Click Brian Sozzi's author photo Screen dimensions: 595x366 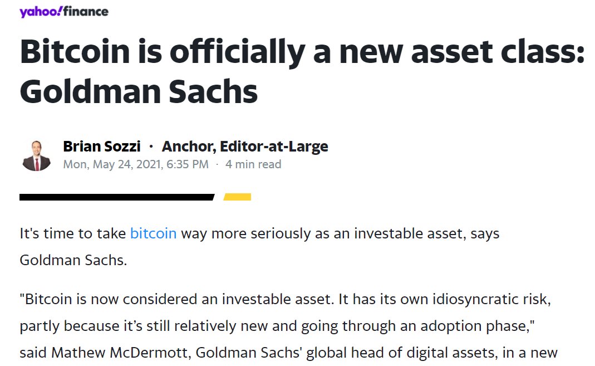pyautogui.click(x=36, y=155)
